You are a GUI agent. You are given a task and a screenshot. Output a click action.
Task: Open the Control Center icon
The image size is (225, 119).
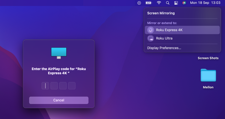[x=176, y=3]
